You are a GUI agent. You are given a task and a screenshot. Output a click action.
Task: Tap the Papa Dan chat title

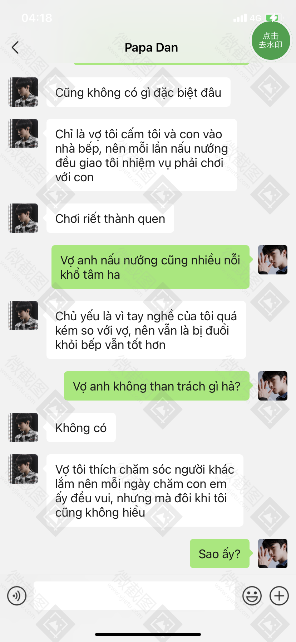(151, 47)
